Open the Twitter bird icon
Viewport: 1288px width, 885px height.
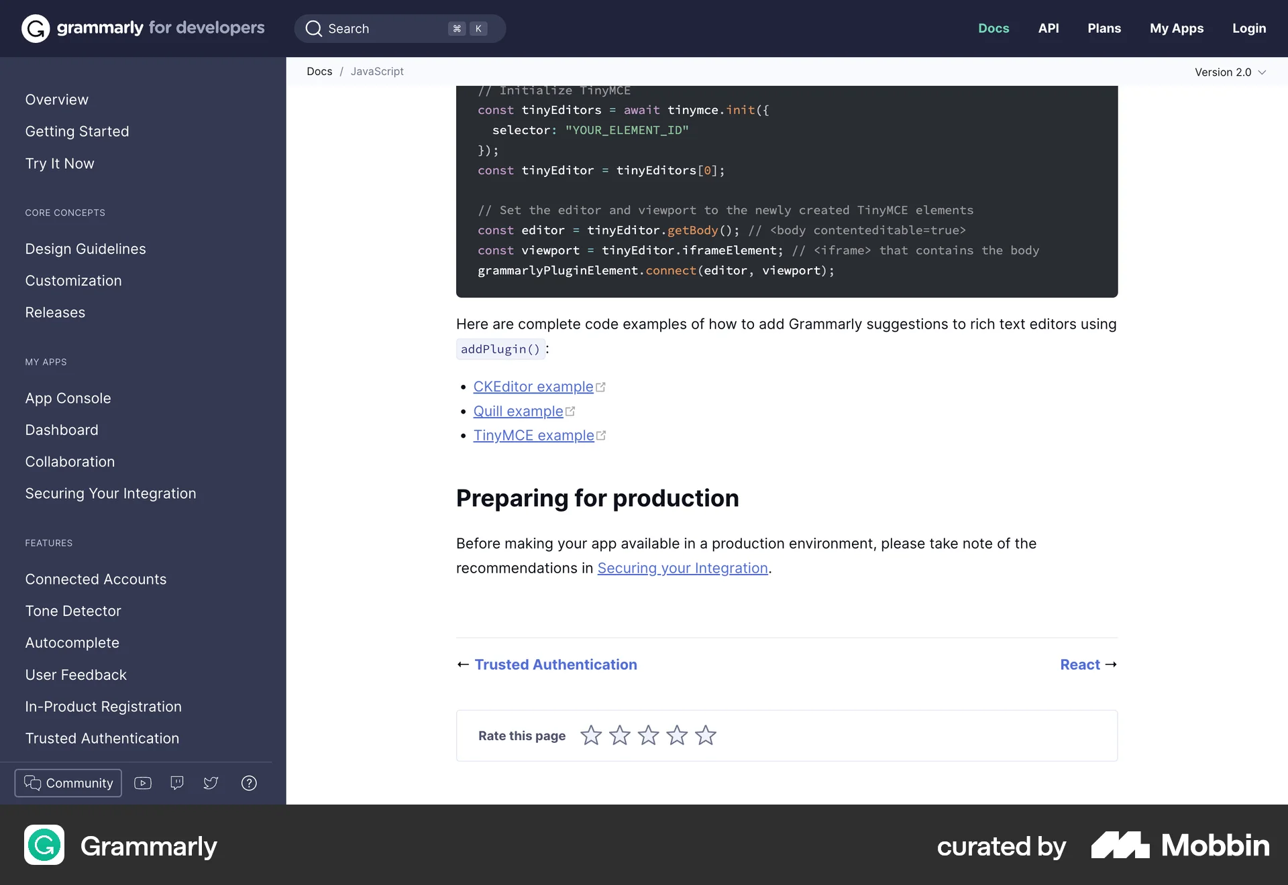[211, 782]
